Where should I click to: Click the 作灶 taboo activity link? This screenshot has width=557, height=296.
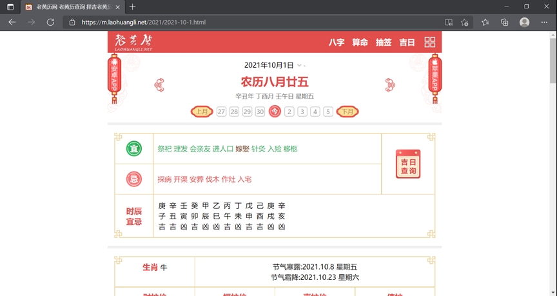pos(228,179)
